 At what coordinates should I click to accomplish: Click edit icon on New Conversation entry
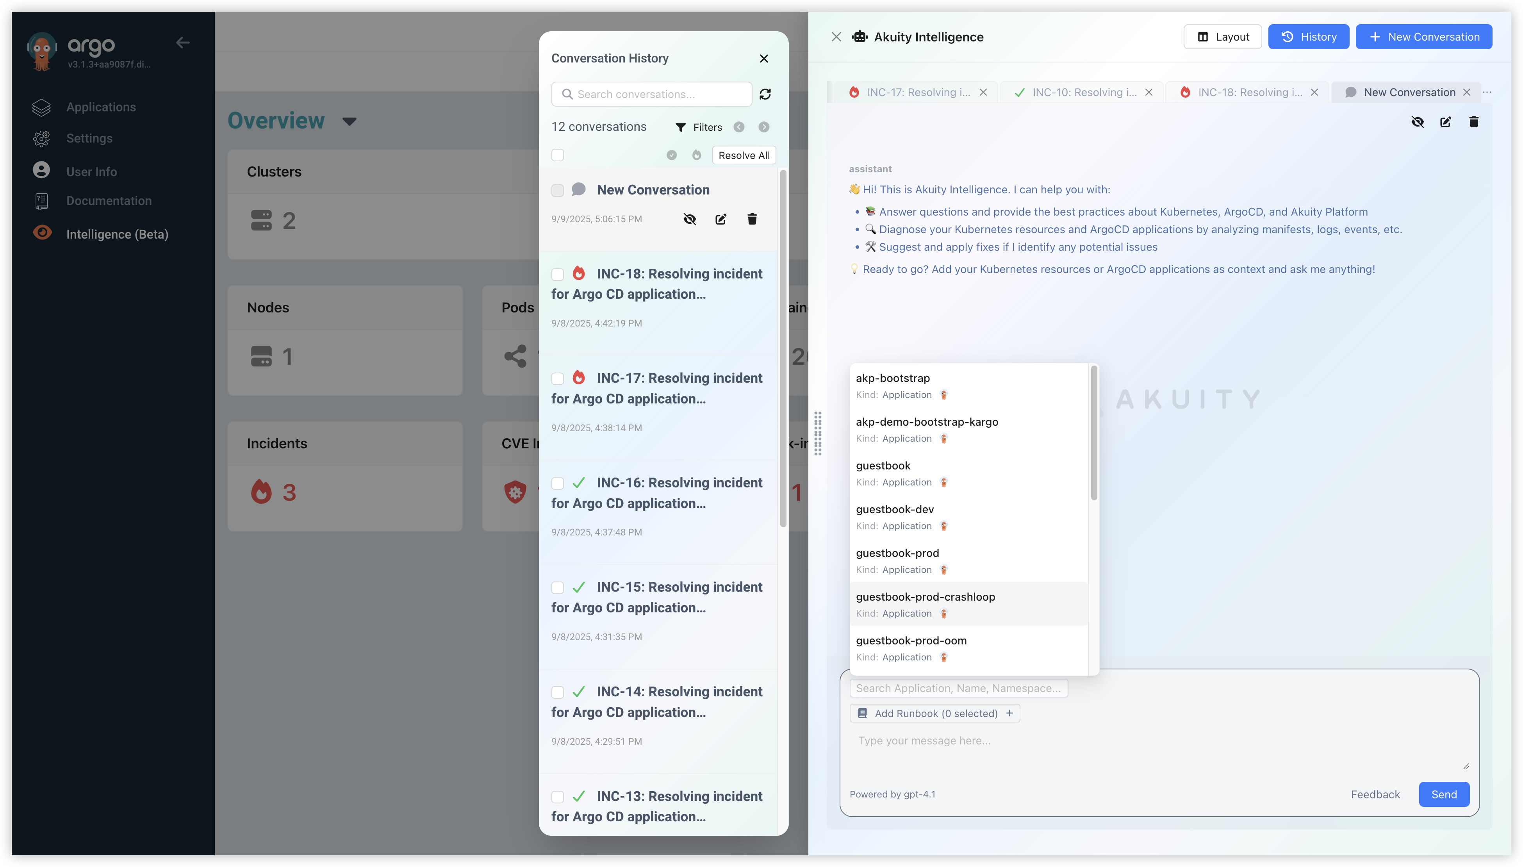[x=720, y=219]
